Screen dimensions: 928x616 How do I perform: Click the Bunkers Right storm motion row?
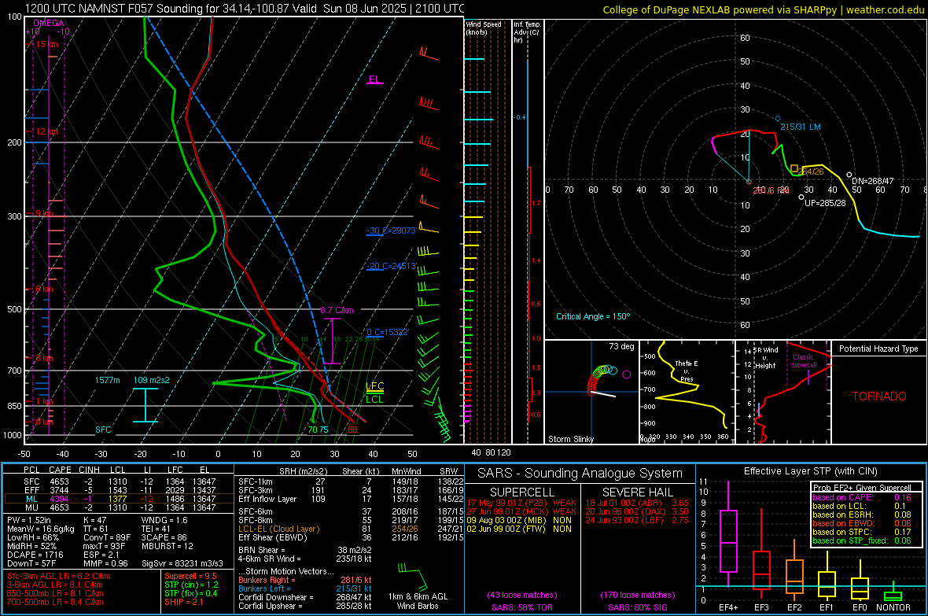click(x=304, y=580)
